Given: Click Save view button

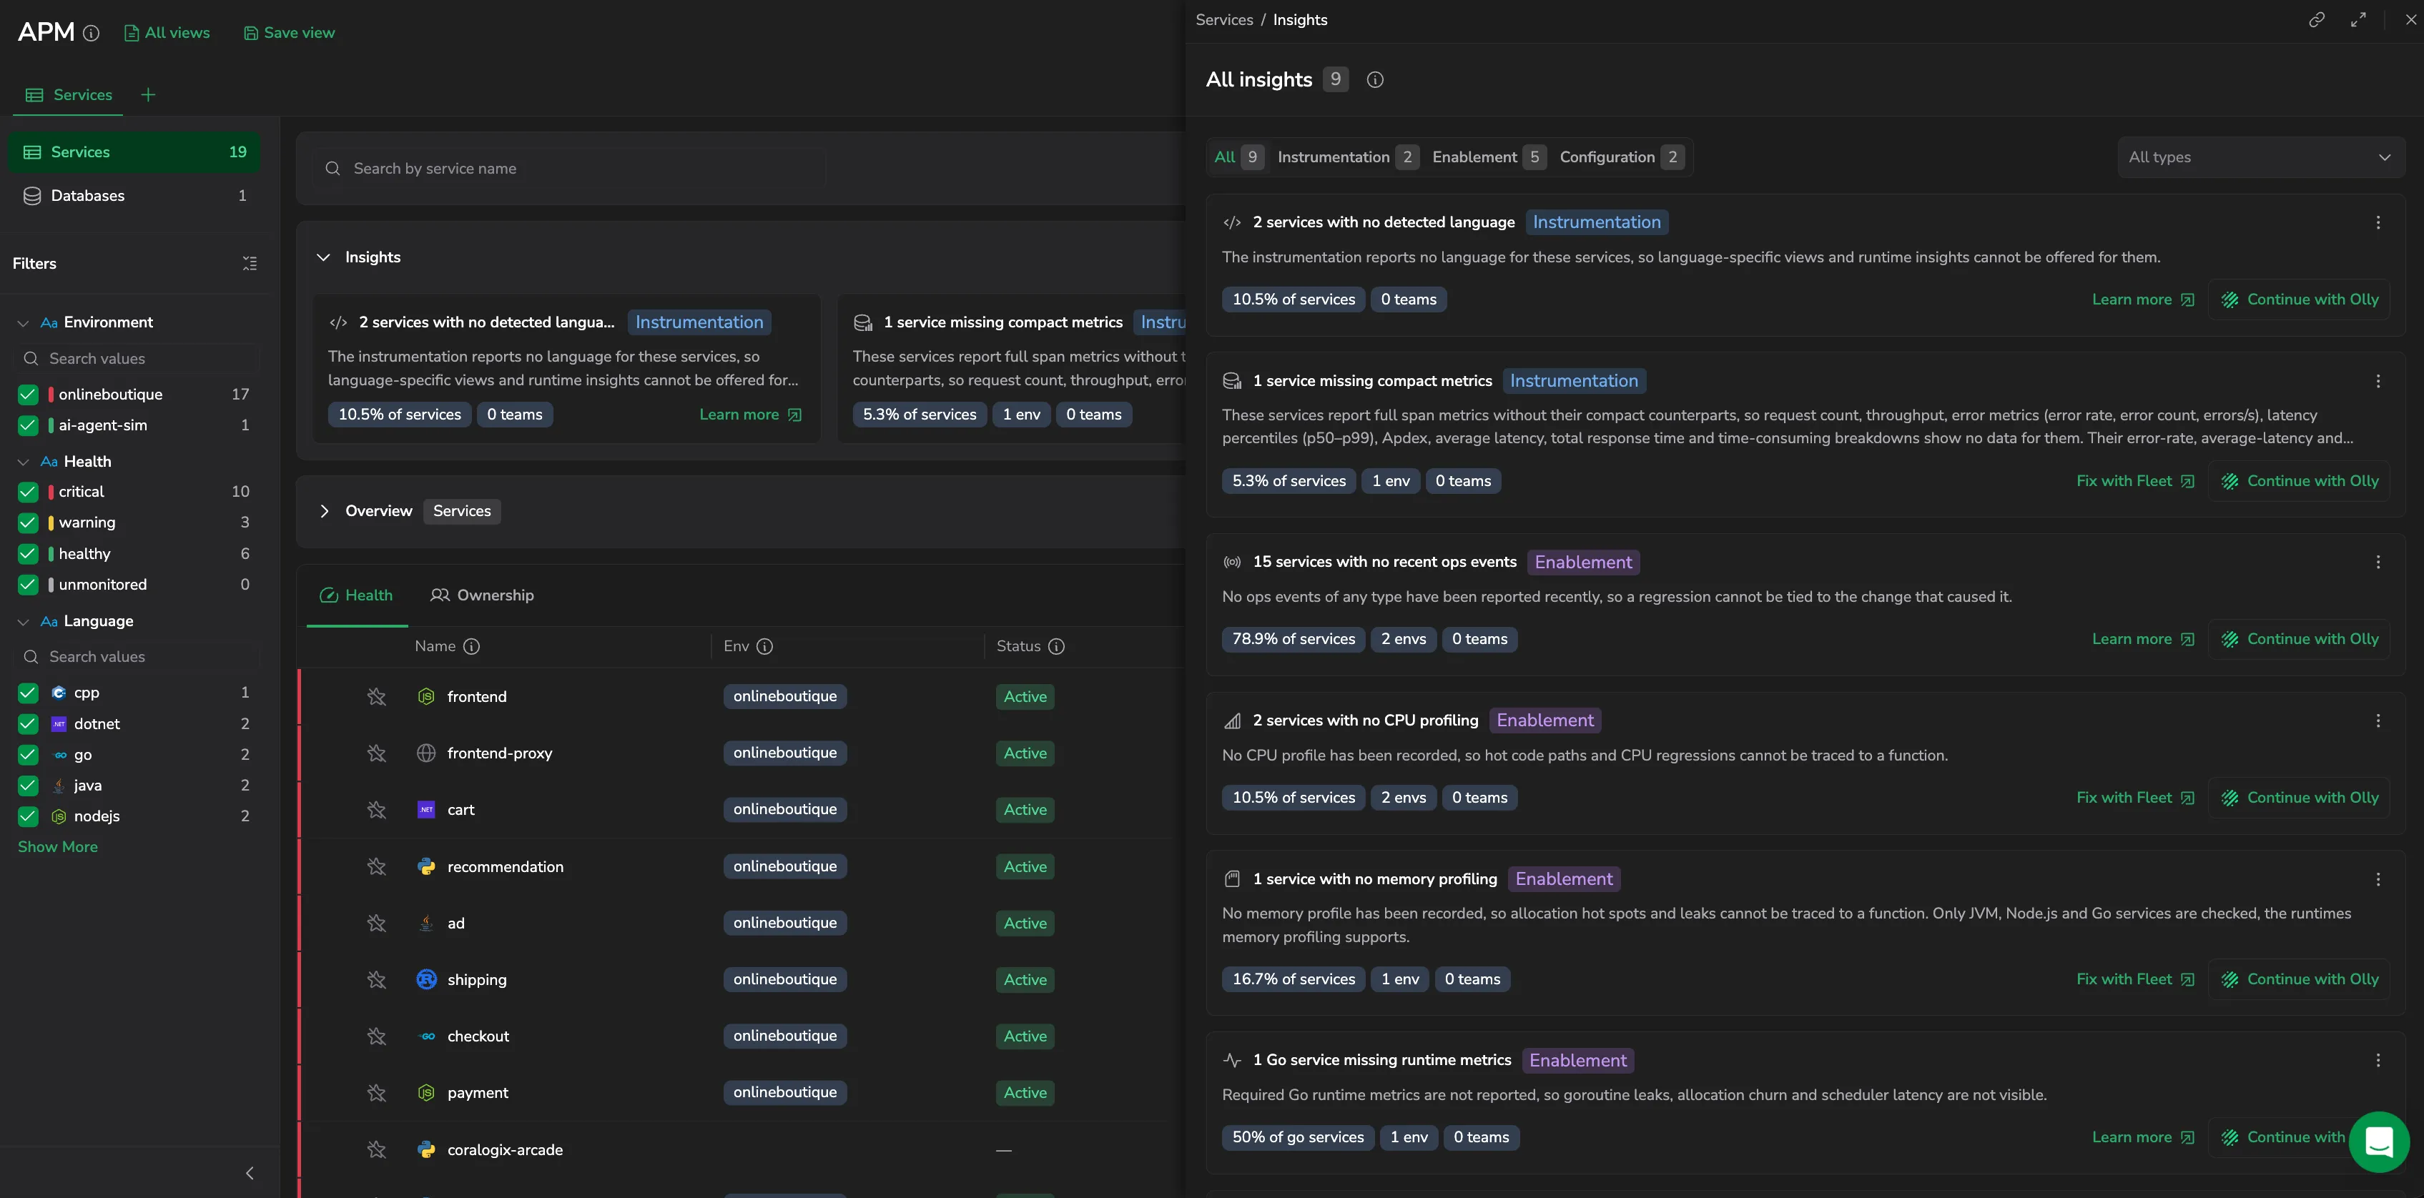Looking at the screenshot, I should (x=289, y=33).
